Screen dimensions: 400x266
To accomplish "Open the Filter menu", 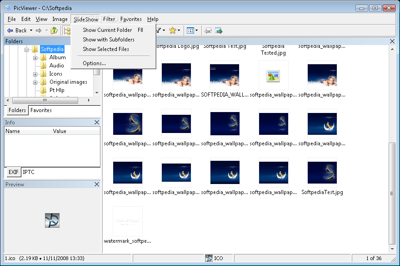I will tap(109, 19).
